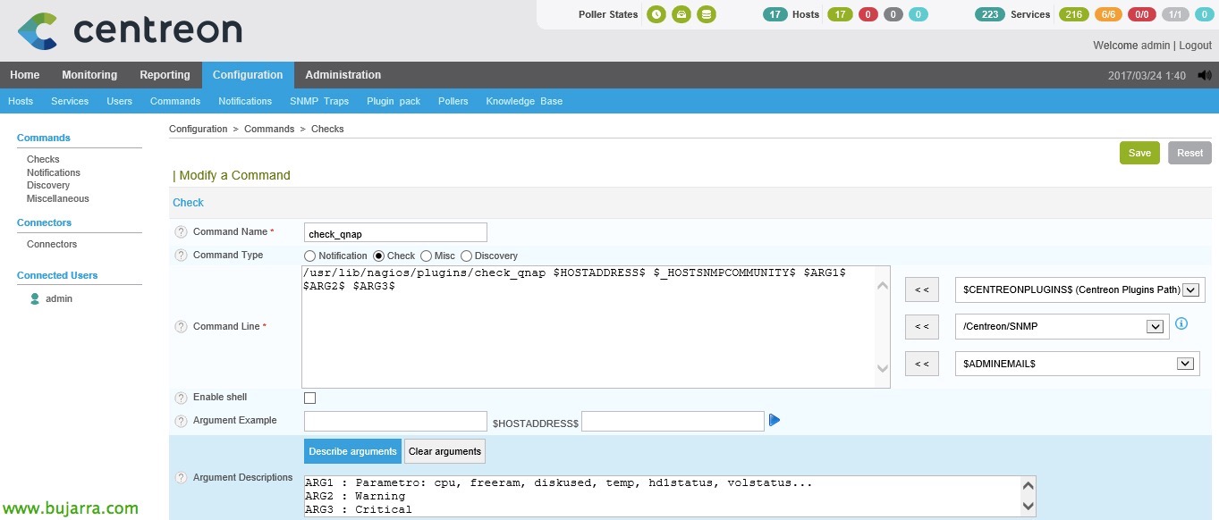Click the Argument Example input field
1219x520 pixels.
pos(395,421)
